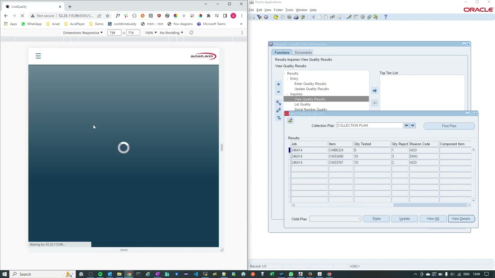Go back in Chrome browser
This screenshot has width=495, height=278.
pyautogui.click(x=6, y=16)
